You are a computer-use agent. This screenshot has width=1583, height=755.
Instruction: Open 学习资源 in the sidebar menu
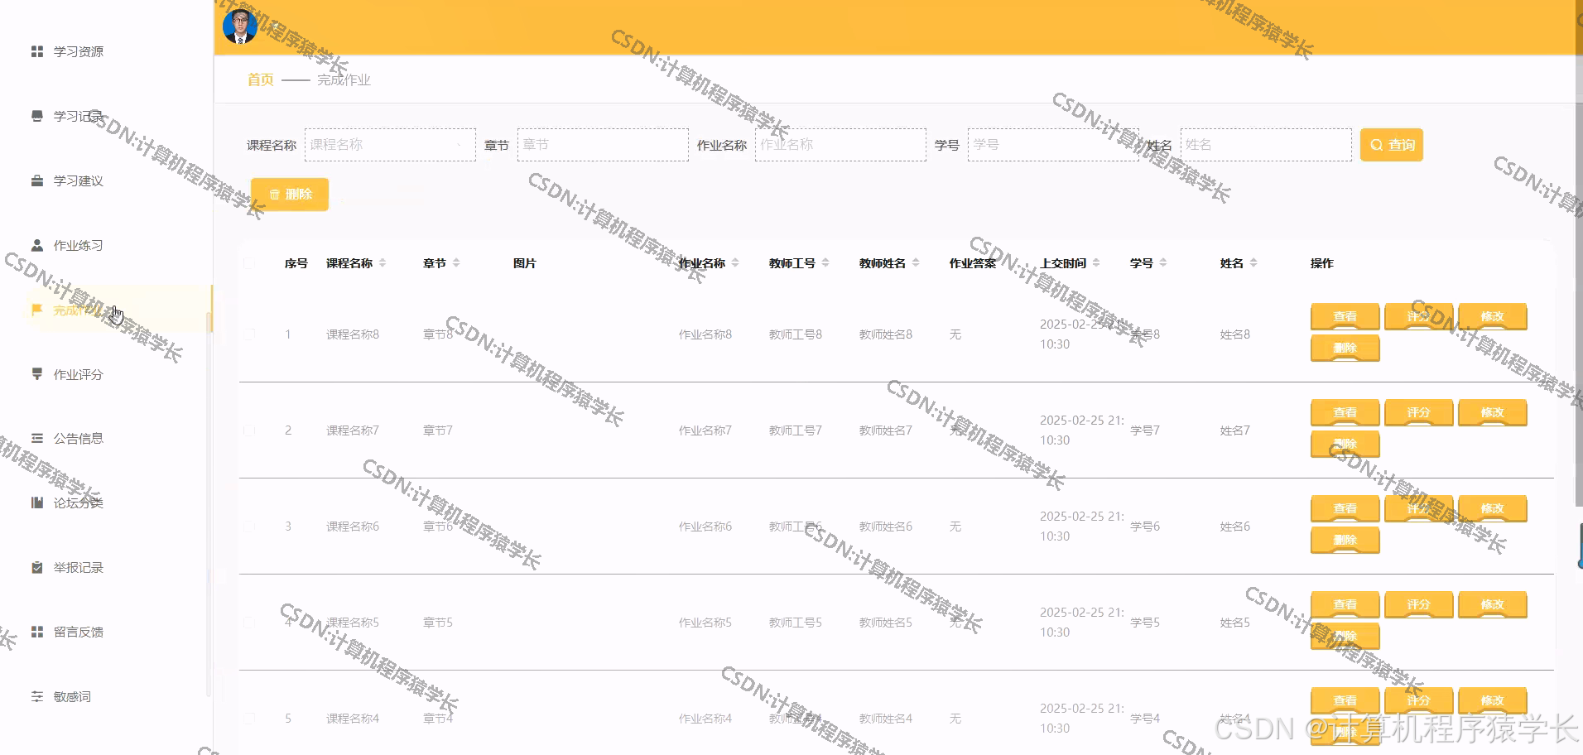(x=79, y=51)
